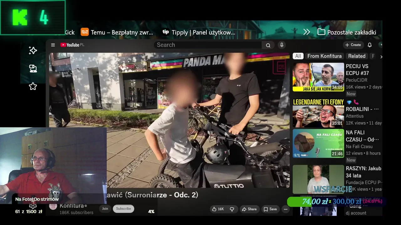
Task: Click the dj account channel text
Action: (x=356, y=213)
